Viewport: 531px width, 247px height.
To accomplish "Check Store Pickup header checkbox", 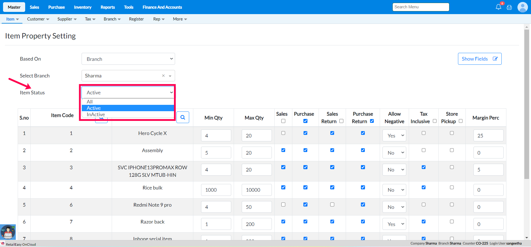I will (x=460, y=121).
